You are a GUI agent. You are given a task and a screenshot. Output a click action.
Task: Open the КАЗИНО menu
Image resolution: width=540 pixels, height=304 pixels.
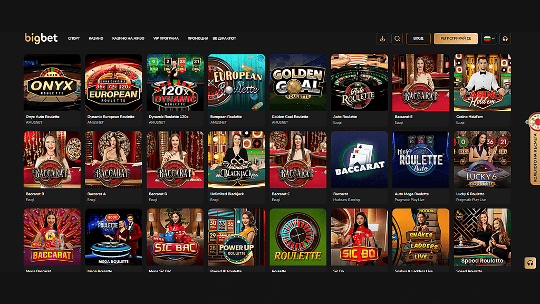pos(96,39)
